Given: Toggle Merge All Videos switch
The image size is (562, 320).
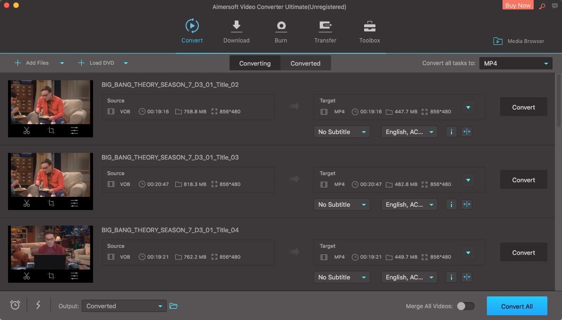Looking at the screenshot, I should (465, 306).
